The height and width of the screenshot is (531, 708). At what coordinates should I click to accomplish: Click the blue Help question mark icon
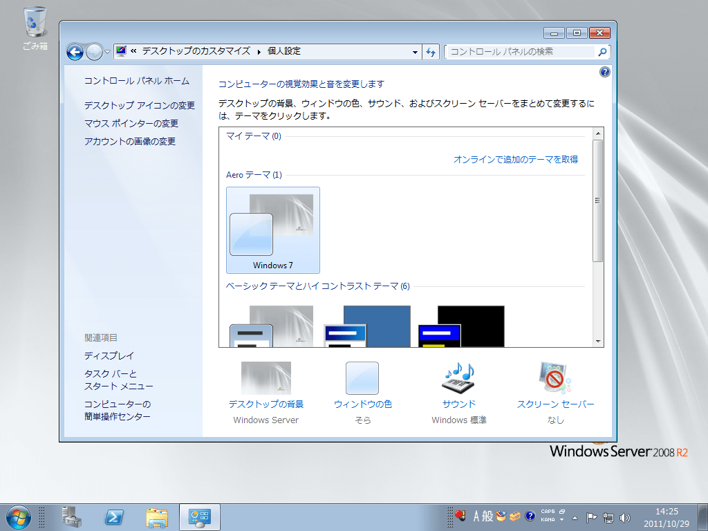point(604,72)
